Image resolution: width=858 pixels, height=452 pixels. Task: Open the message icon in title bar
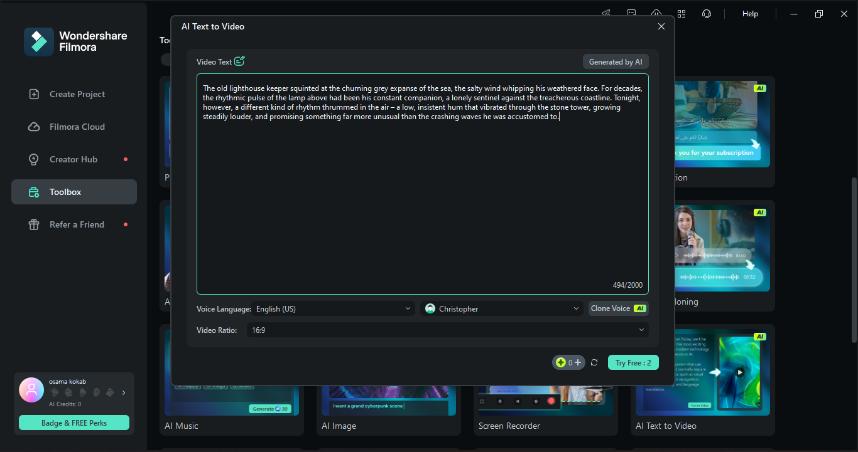[x=631, y=14]
